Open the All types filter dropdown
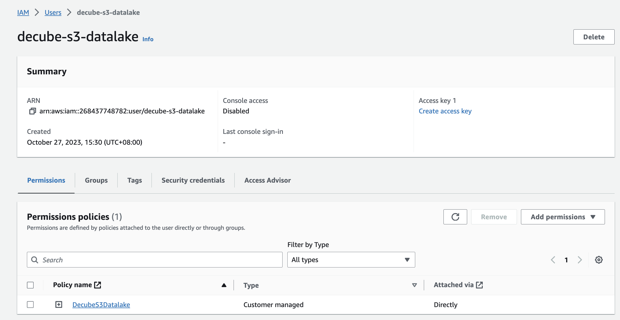The image size is (620, 320). (x=351, y=260)
